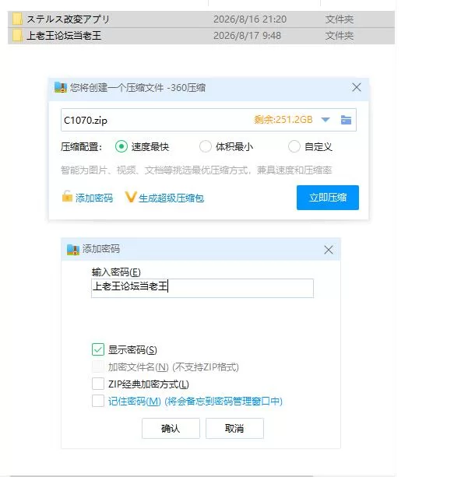Select the ステルス改変アプリ folder icon
The width and height of the screenshot is (454, 477).
17,19
